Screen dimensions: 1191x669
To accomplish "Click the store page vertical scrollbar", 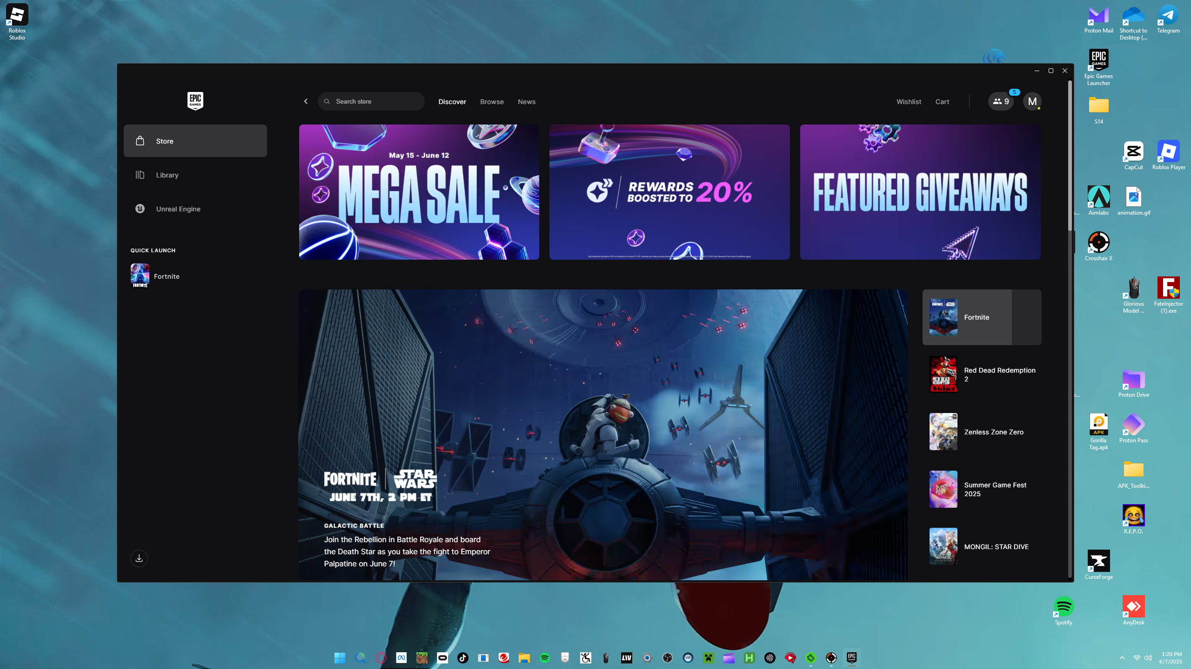I will pyautogui.click(x=1070, y=156).
